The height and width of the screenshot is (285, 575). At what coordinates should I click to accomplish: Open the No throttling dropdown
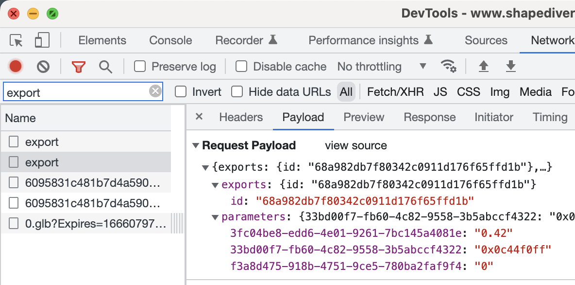coord(382,67)
